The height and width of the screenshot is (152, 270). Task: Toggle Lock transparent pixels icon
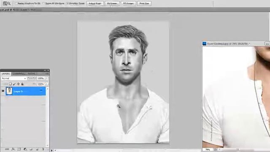pos(10,84)
